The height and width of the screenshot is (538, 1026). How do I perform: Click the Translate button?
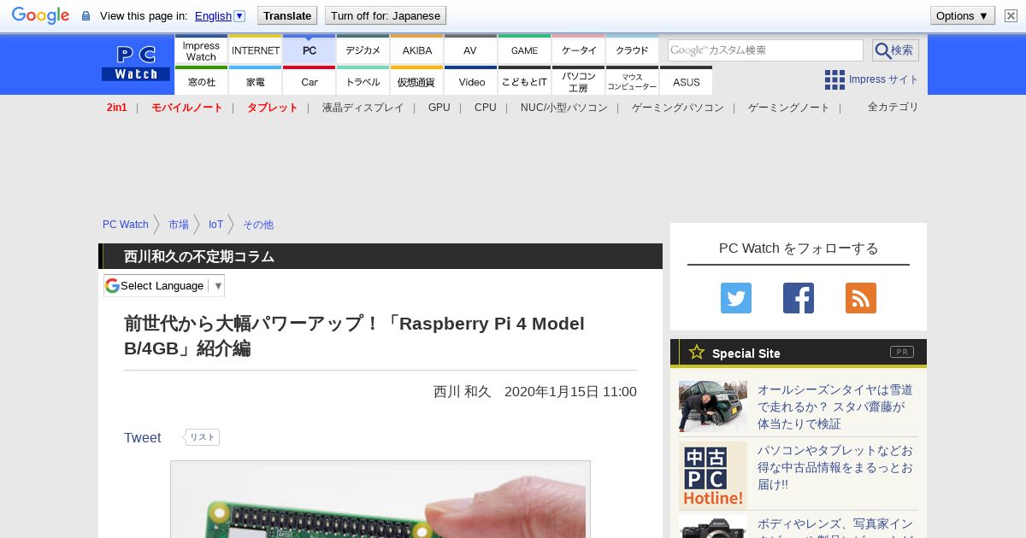[x=286, y=15]
